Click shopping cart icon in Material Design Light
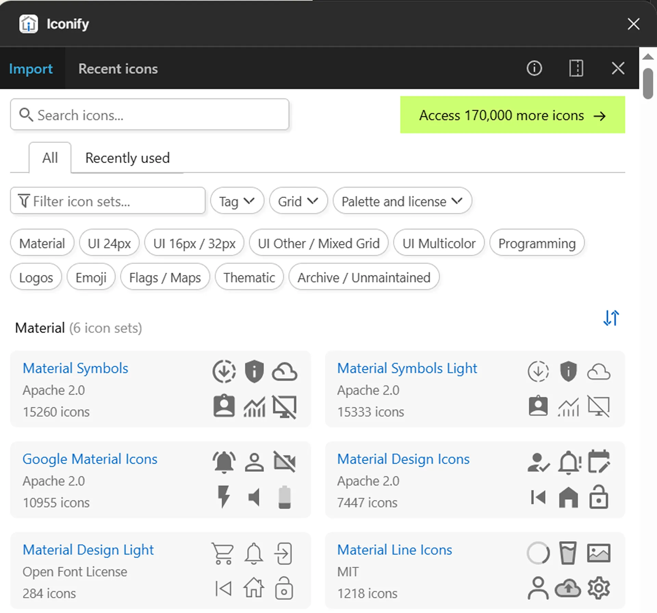This screenshot has width=657, height=613. (223, 553)
